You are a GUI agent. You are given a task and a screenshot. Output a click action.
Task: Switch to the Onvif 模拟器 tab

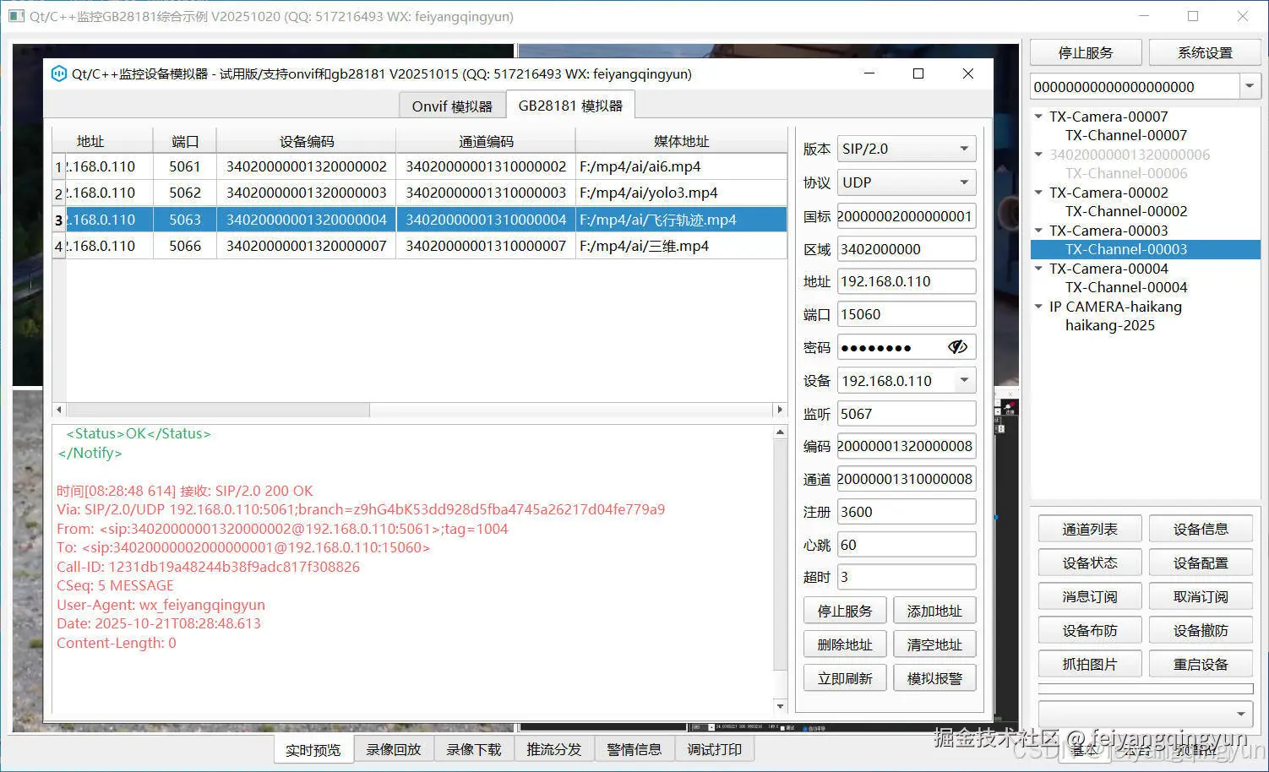click(x=452, y=106)
